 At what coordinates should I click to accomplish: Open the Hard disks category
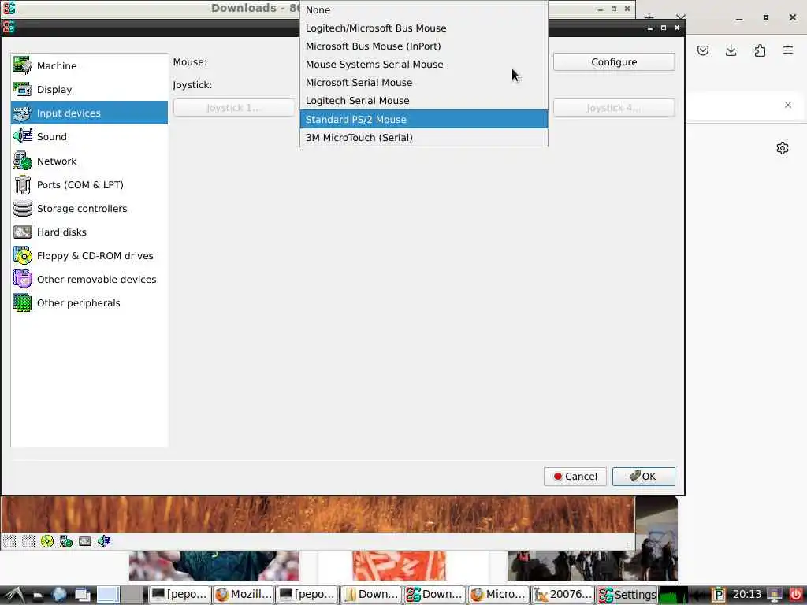click(x=89, y=232)
